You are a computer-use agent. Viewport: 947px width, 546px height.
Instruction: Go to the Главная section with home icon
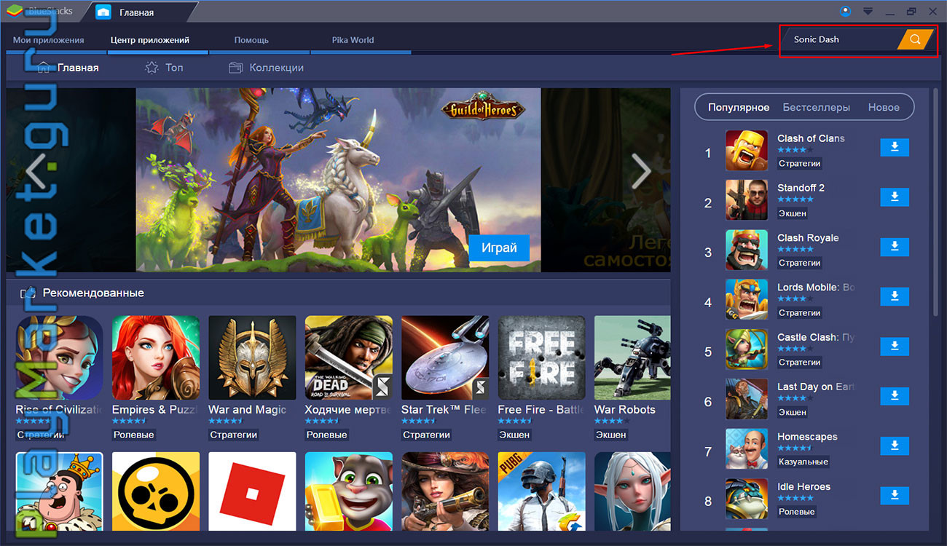(68, 68)
